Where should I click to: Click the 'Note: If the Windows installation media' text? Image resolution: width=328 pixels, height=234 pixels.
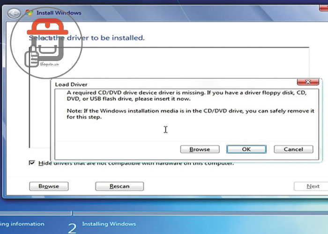190,114
